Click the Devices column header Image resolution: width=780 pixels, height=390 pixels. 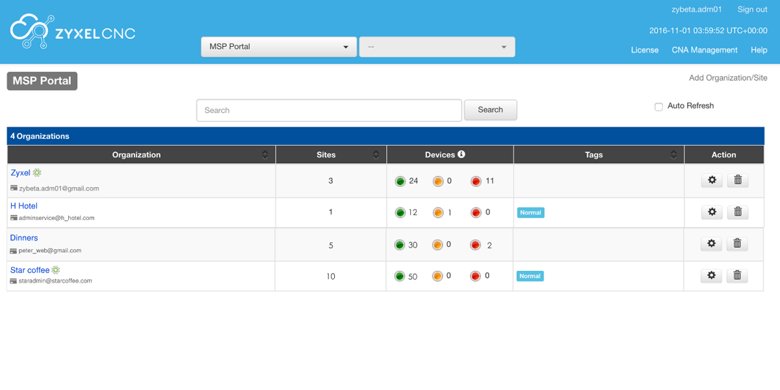coord(450,155)
